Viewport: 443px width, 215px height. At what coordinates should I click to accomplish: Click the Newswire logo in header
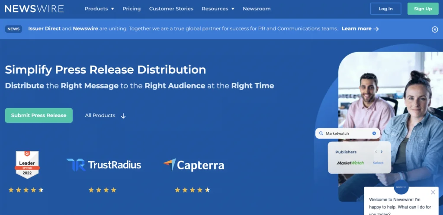(x=34, y=9)
